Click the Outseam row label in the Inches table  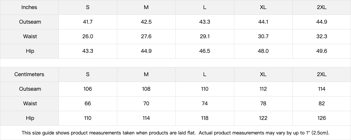pyautogui.click(x=30, y=22)
